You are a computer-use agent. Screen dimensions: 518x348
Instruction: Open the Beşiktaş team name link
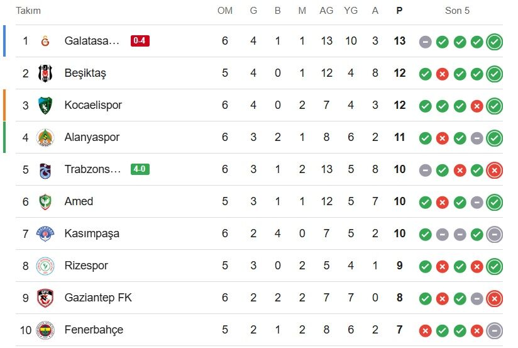click(85, 73)
